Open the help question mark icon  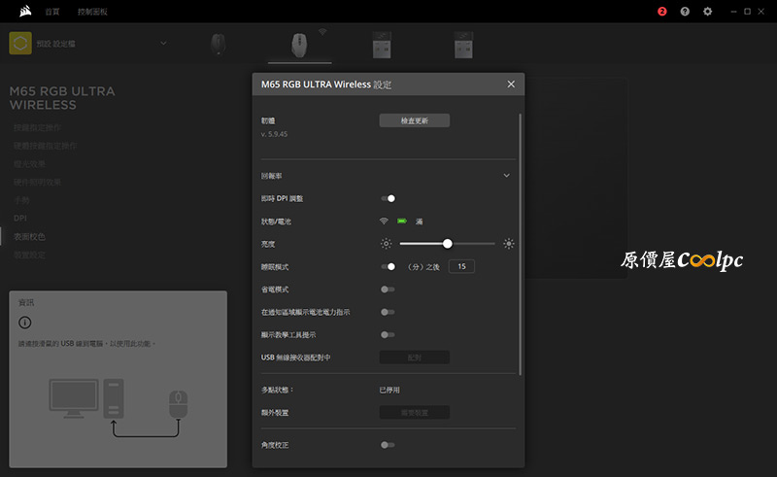(685, 12)
